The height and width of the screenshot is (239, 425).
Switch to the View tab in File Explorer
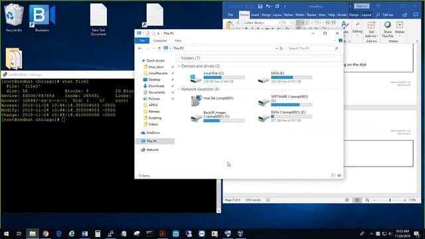[177, 40]
